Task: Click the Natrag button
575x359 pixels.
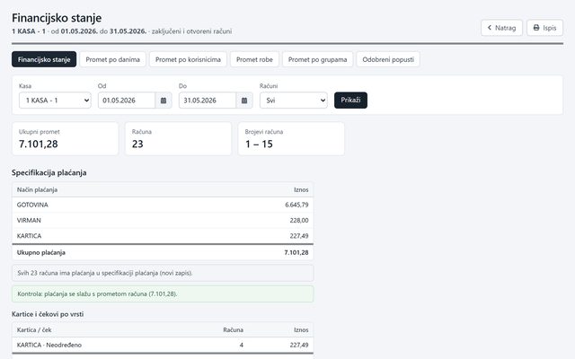Action: click(x=501, y=28)
